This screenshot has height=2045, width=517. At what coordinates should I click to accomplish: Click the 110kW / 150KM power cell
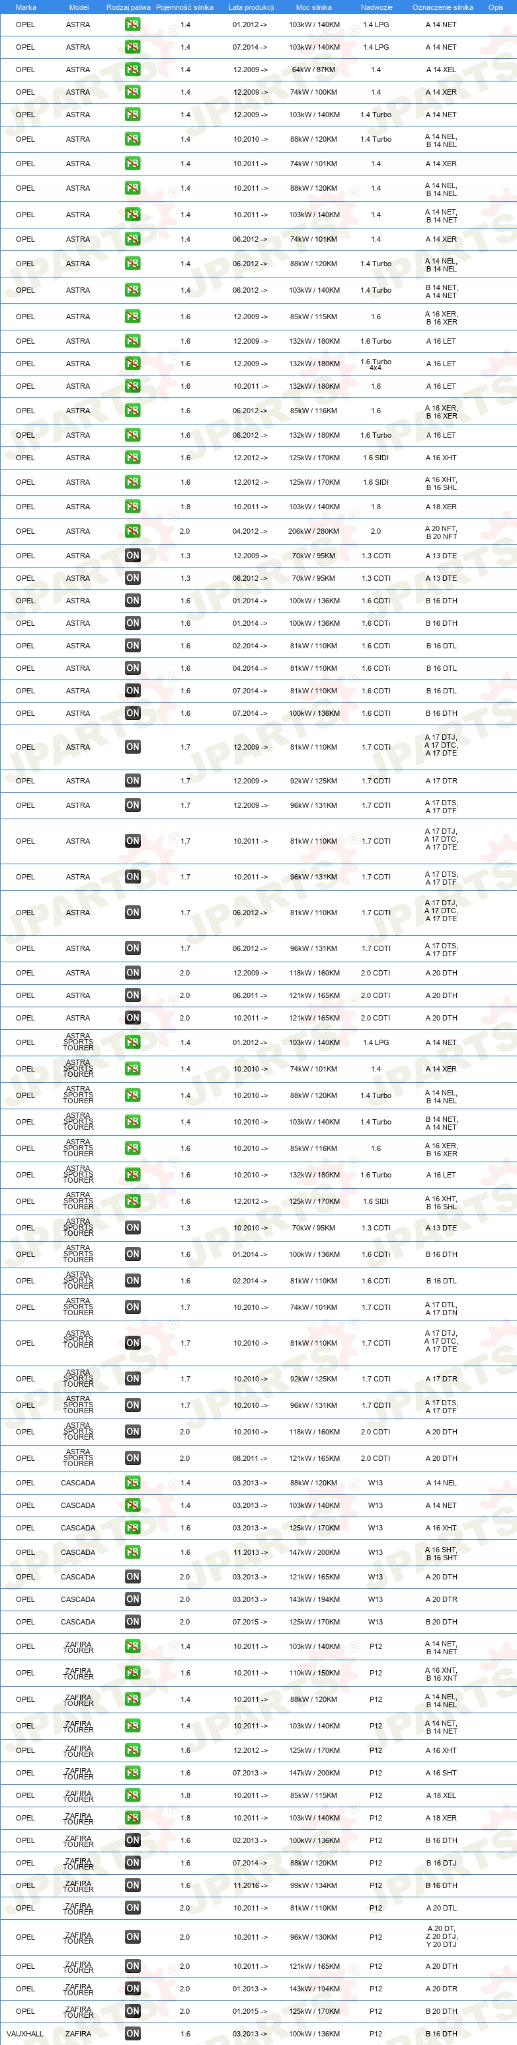click(x=314, y=1673)
